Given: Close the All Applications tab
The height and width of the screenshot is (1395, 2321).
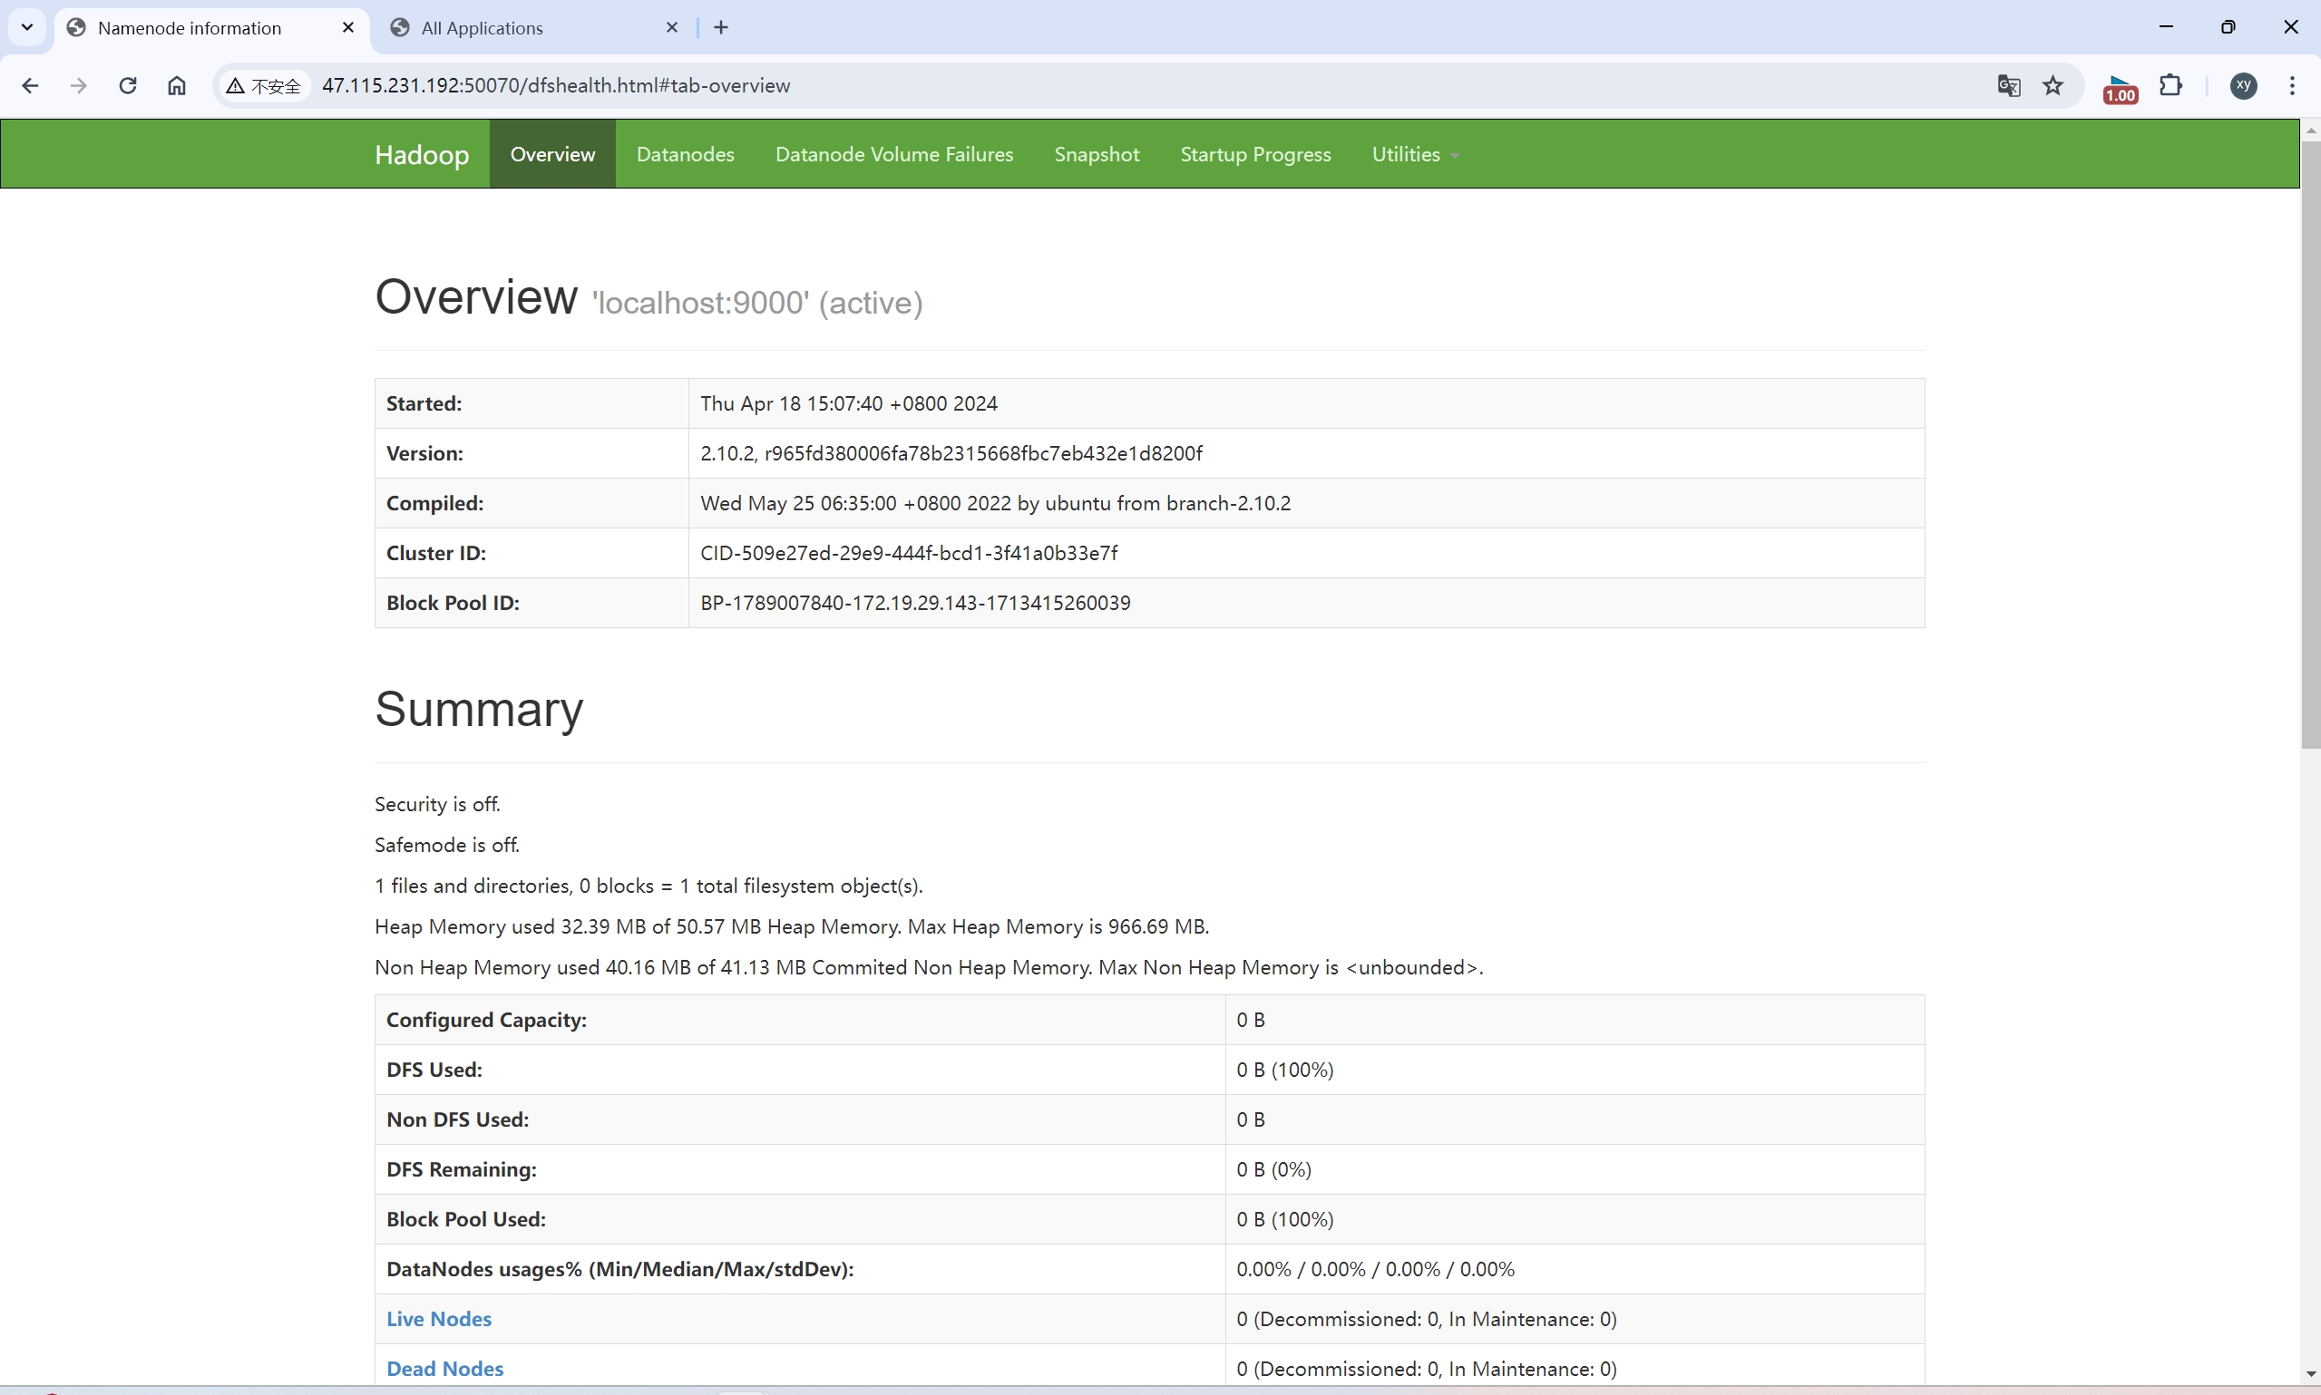Looking at the screenshot, I should pyautogui.click(x=671, y=27).
